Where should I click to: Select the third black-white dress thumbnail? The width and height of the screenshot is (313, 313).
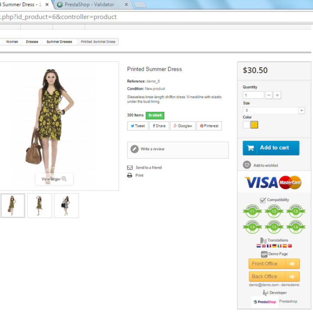[66, 205]
